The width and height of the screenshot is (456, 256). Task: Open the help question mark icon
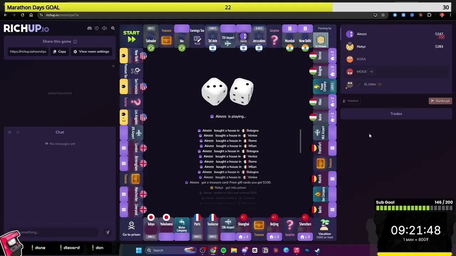pyautogui.click(x=97, y=28)
